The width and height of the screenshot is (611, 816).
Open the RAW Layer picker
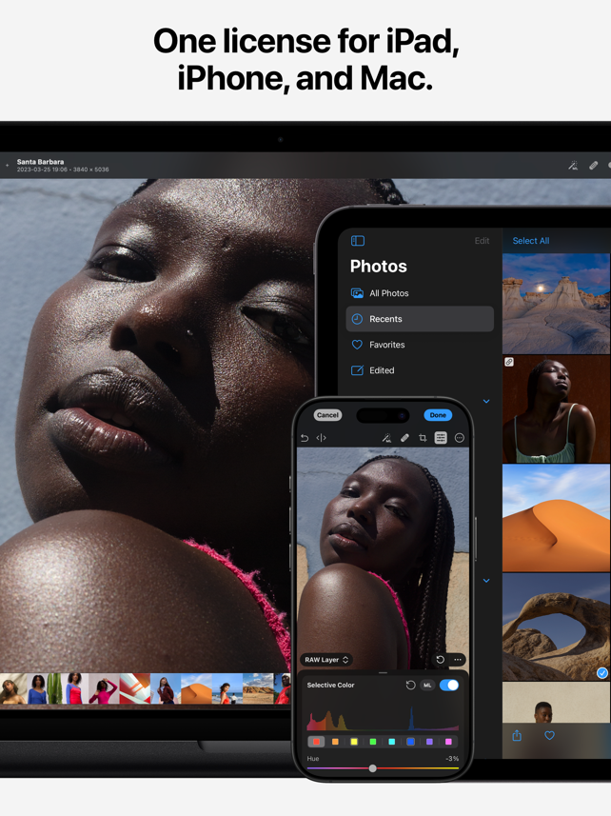tap(326, 659)
